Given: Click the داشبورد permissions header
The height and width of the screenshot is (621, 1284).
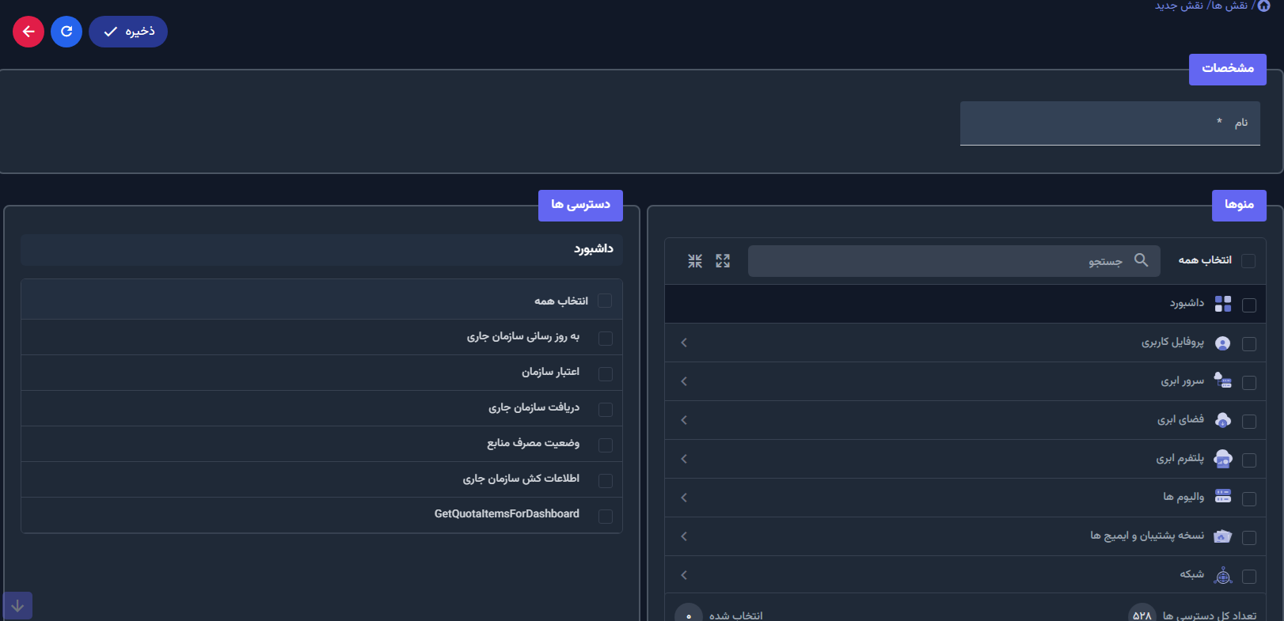Looking at the screenshot, I should [321, 249].
